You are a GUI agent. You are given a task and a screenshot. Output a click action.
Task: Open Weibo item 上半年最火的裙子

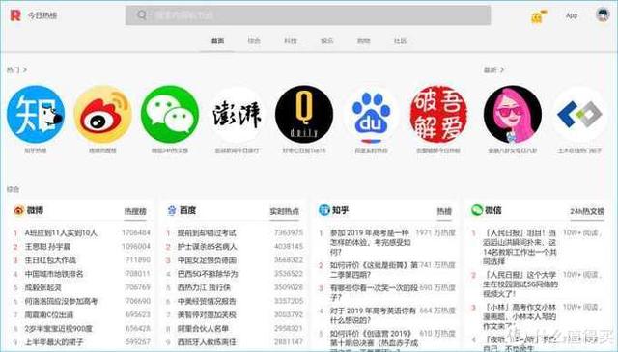pyautogui.click(x=54, y=342)
